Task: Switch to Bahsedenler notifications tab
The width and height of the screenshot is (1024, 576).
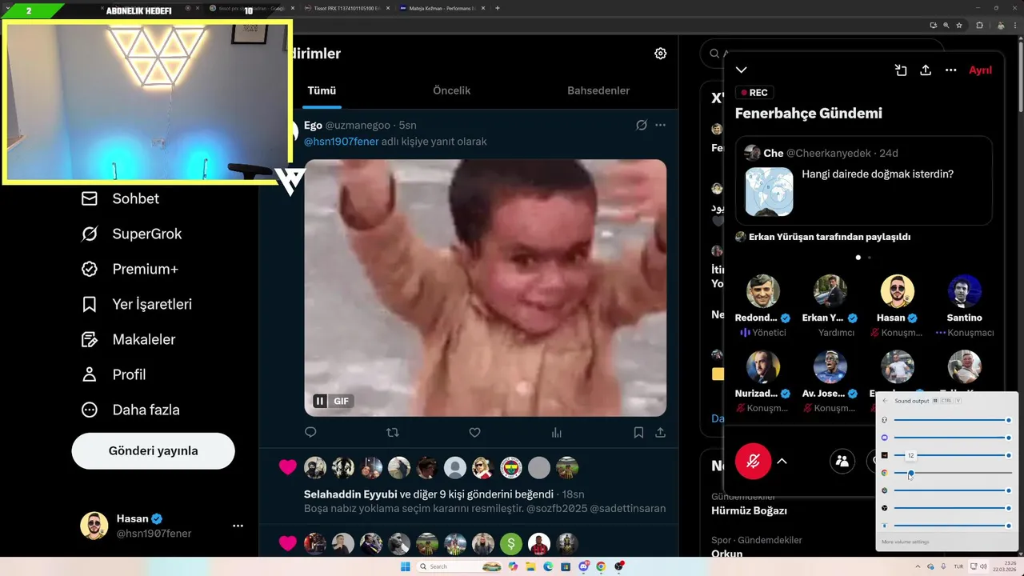Action: (x=598, y=90)
